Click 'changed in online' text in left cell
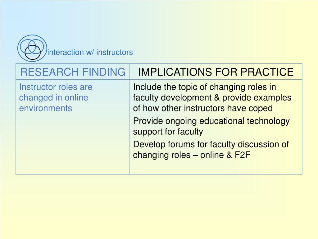The height and width of the screenshot is (239, 318). tap(53, 98)
